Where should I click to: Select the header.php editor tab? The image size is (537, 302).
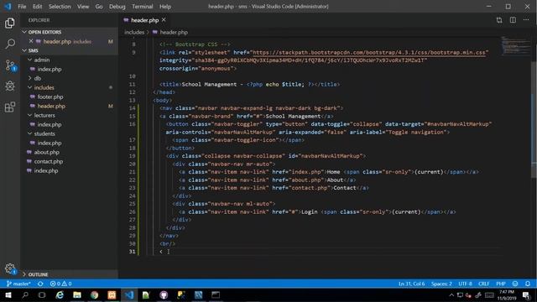coord(144,20)
